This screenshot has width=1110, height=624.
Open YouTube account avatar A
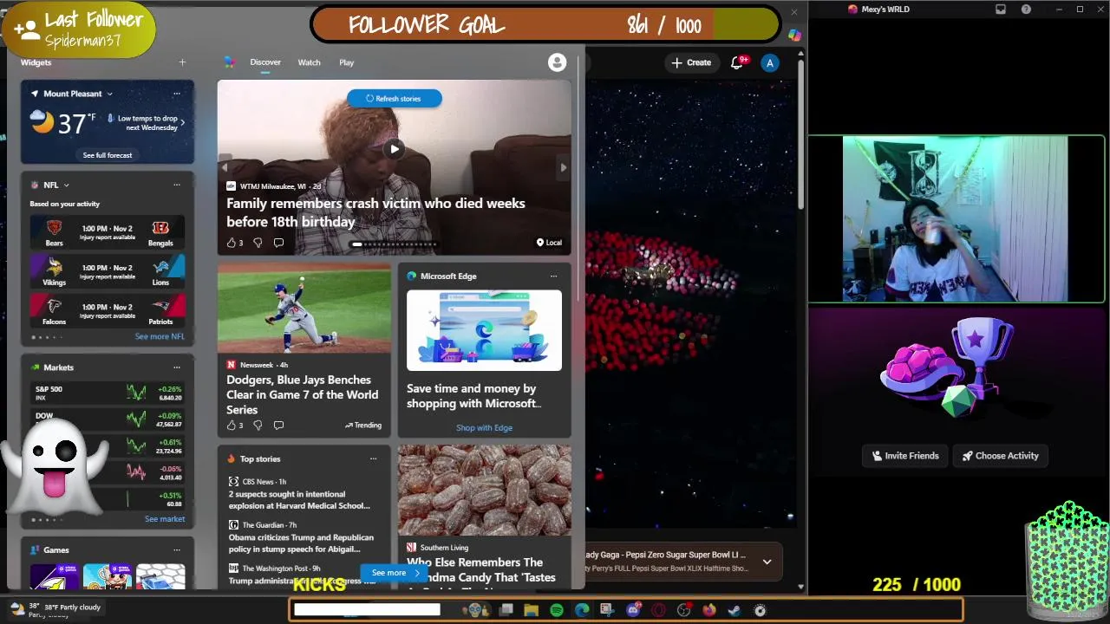coord(769,62)
